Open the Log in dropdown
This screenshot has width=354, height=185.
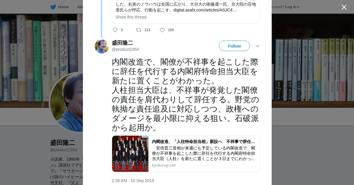[x=292, y=7]
